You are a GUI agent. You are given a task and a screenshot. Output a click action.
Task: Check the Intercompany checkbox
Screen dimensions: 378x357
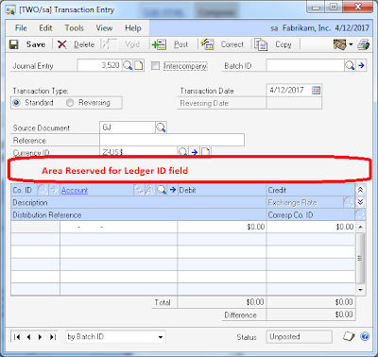click(x=155, y=65)
